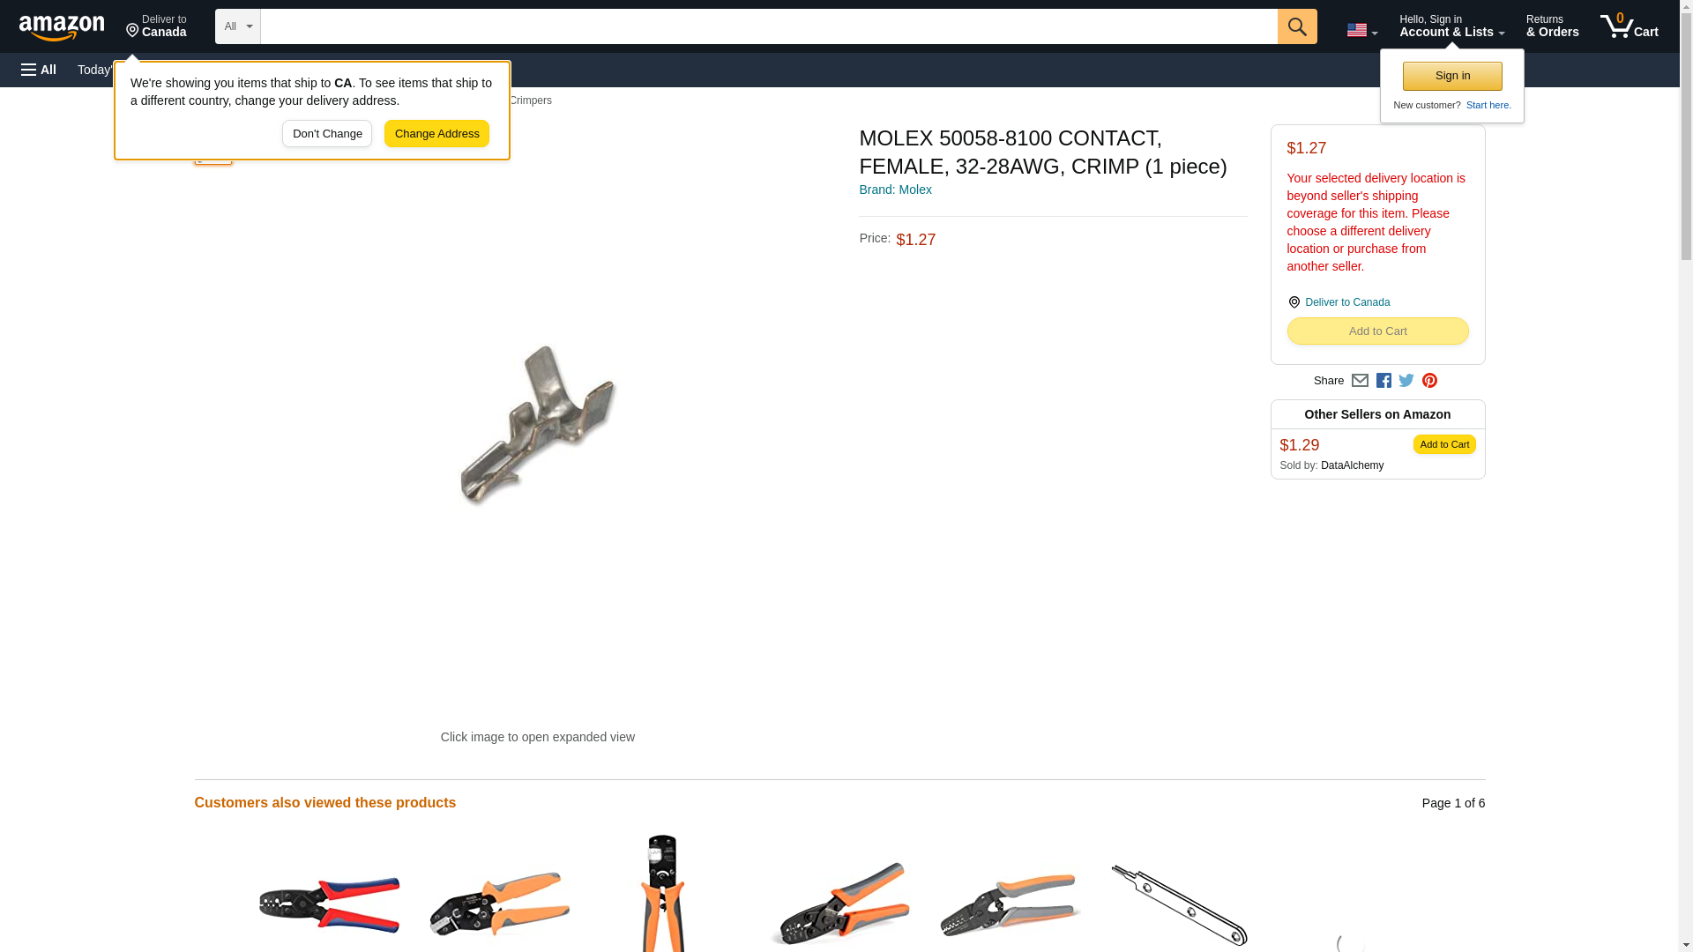This screenshot has width=1693, height=952.
Task: Click Start here new customer link
Action: pyautogui.click(x=1488, y=105)
